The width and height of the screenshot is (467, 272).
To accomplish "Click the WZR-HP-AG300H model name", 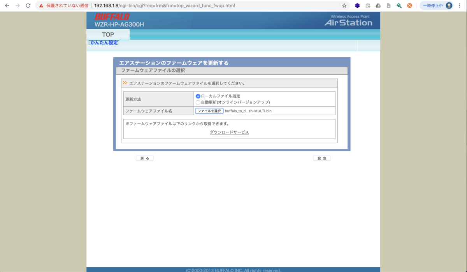I will (x=119, y=25).
